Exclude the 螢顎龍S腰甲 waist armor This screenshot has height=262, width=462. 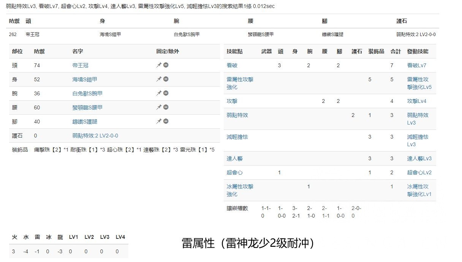click(165, 107)
